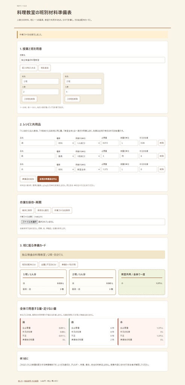This screenshot has height=385, width=185.
Task: Edit the 数量の単位 field in the 水 row
Action: point(129,169)
